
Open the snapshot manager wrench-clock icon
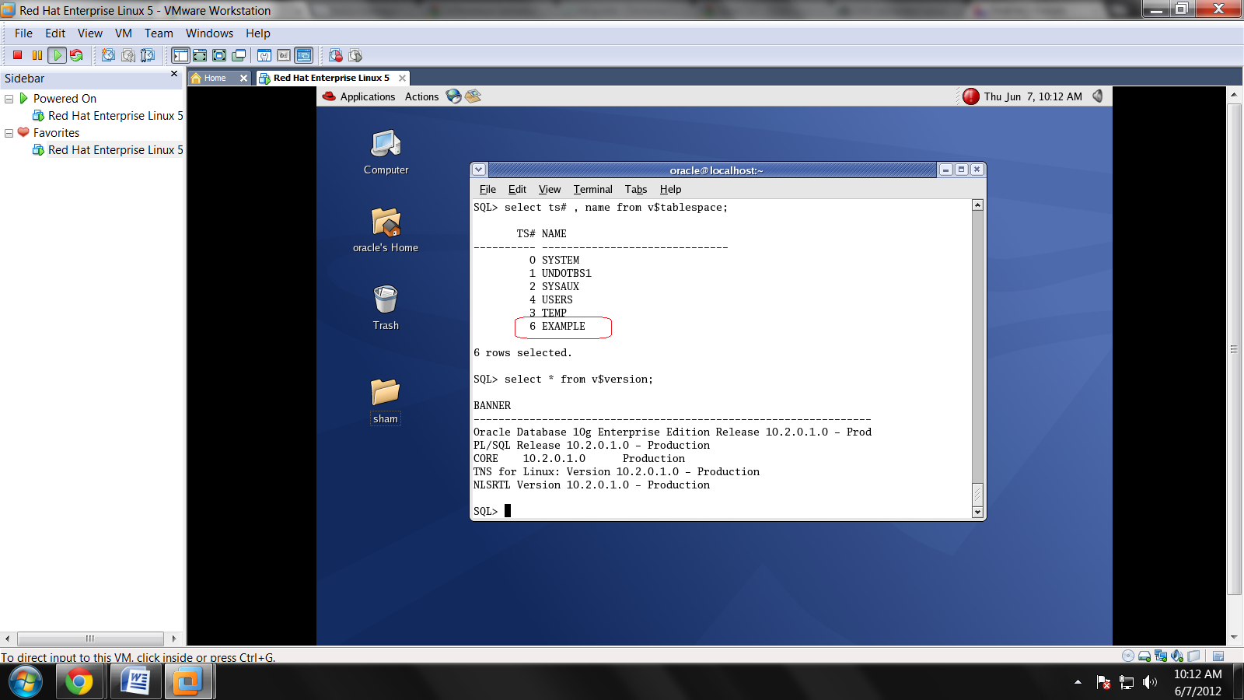pyautogui.click(x=147, y=55)
